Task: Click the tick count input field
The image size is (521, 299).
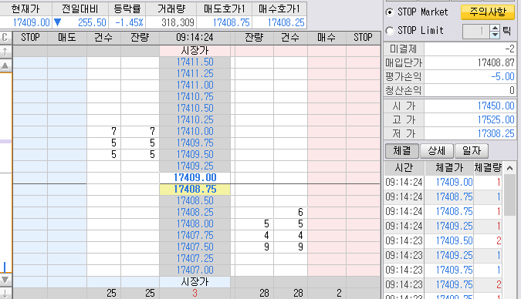Action: coord(476,32)
